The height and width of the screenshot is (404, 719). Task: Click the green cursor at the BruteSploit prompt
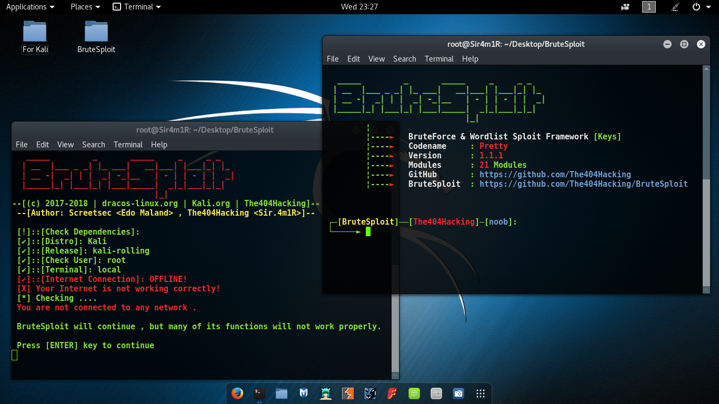click(x=368, y=231)
